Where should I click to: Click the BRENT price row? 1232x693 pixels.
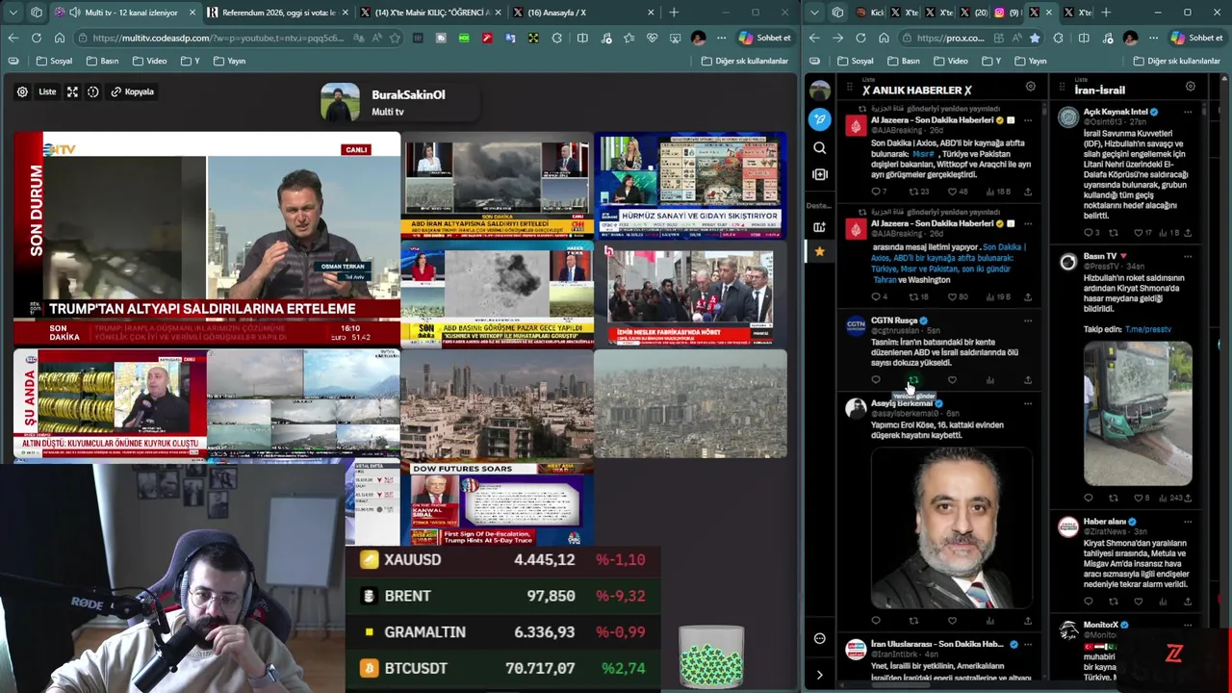point(502,596)
